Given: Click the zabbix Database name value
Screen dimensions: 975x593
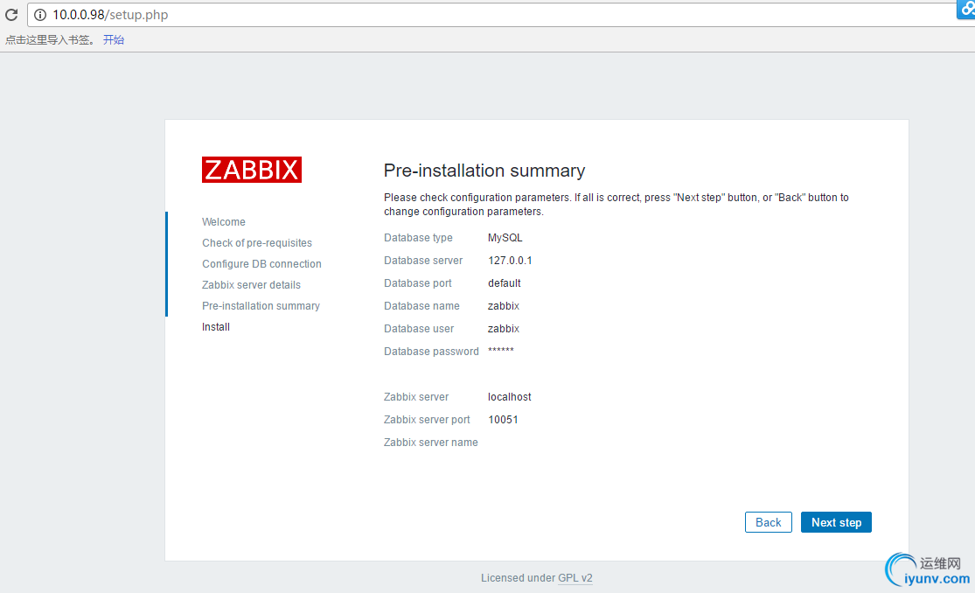Looking at the screenshot, I should pyautogui.click(x=504, y=306).
